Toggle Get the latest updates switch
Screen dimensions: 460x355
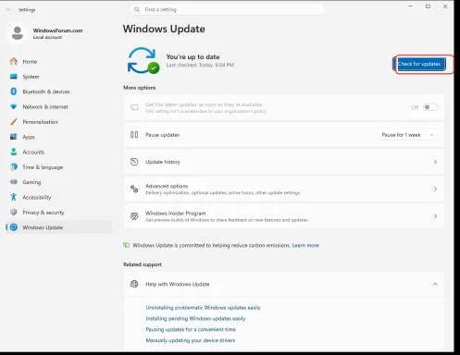(x=430, y=107)
